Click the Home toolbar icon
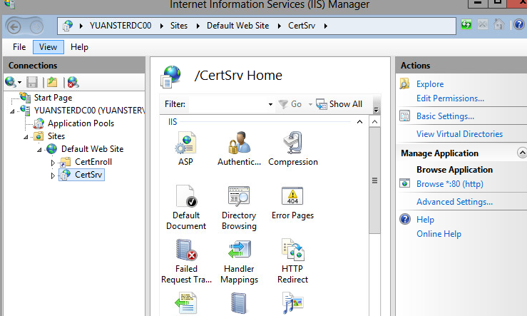Image resolution: width=527 pixels, height=316 pixels. pyautogui.click(x=499, y=24)
